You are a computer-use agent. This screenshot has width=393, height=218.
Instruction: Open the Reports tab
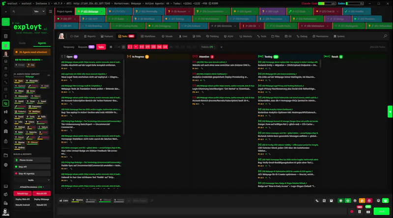90,36
